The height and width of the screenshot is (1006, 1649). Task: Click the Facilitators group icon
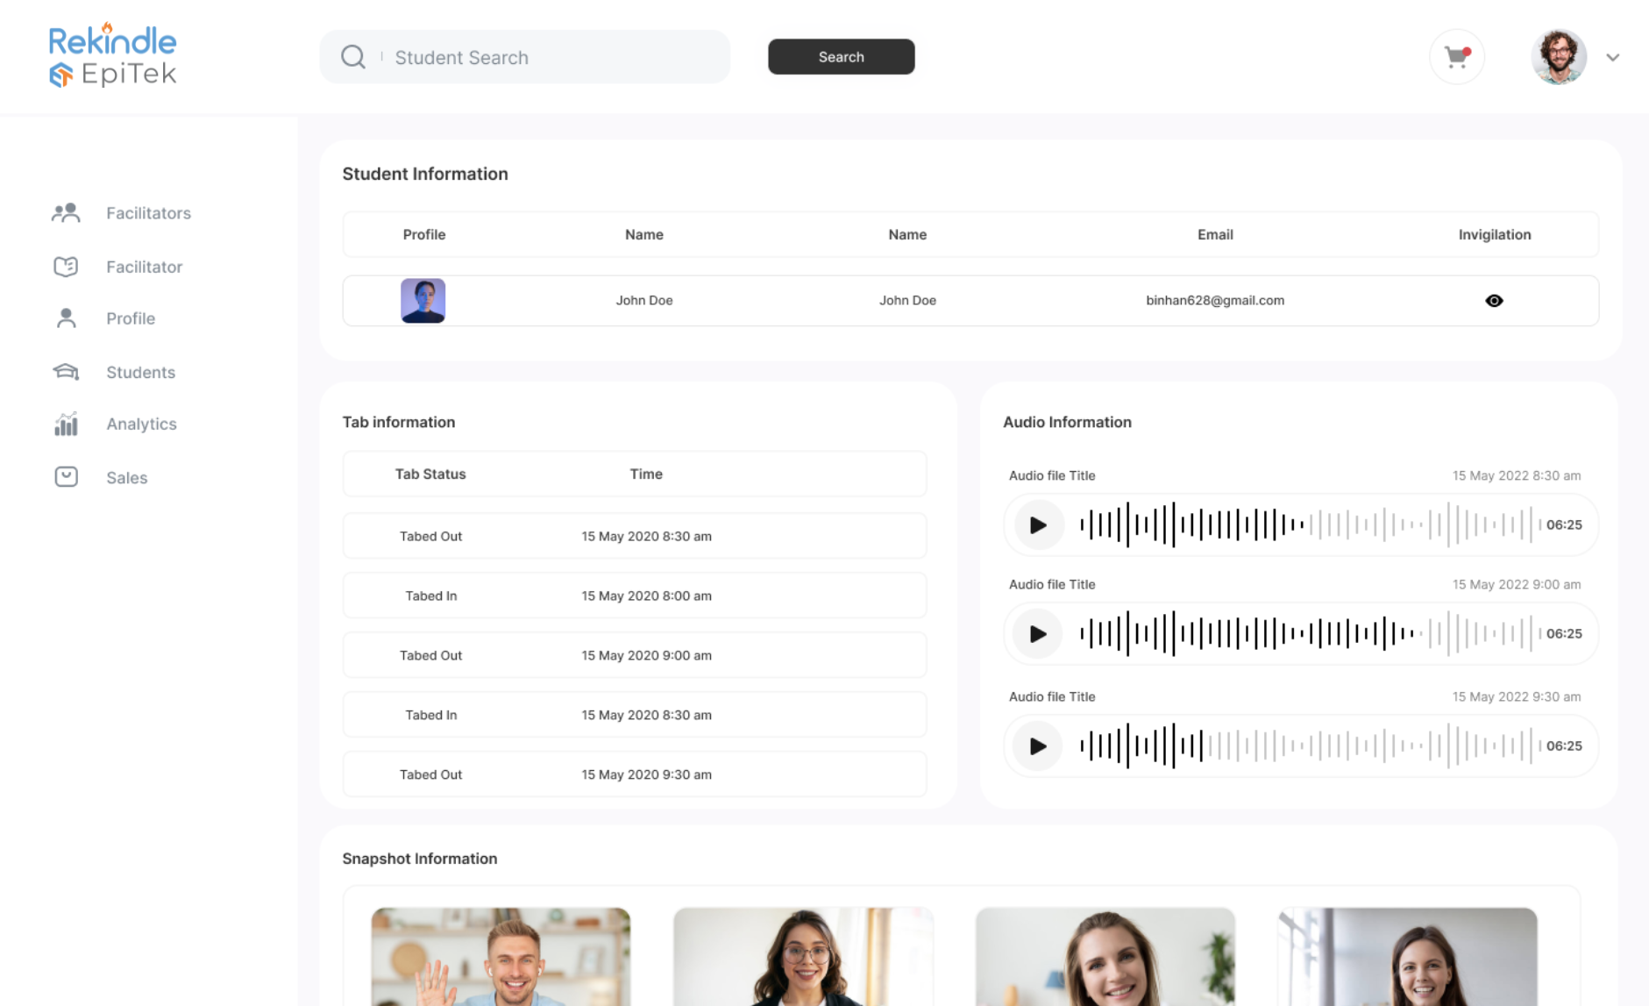point(66,213)
